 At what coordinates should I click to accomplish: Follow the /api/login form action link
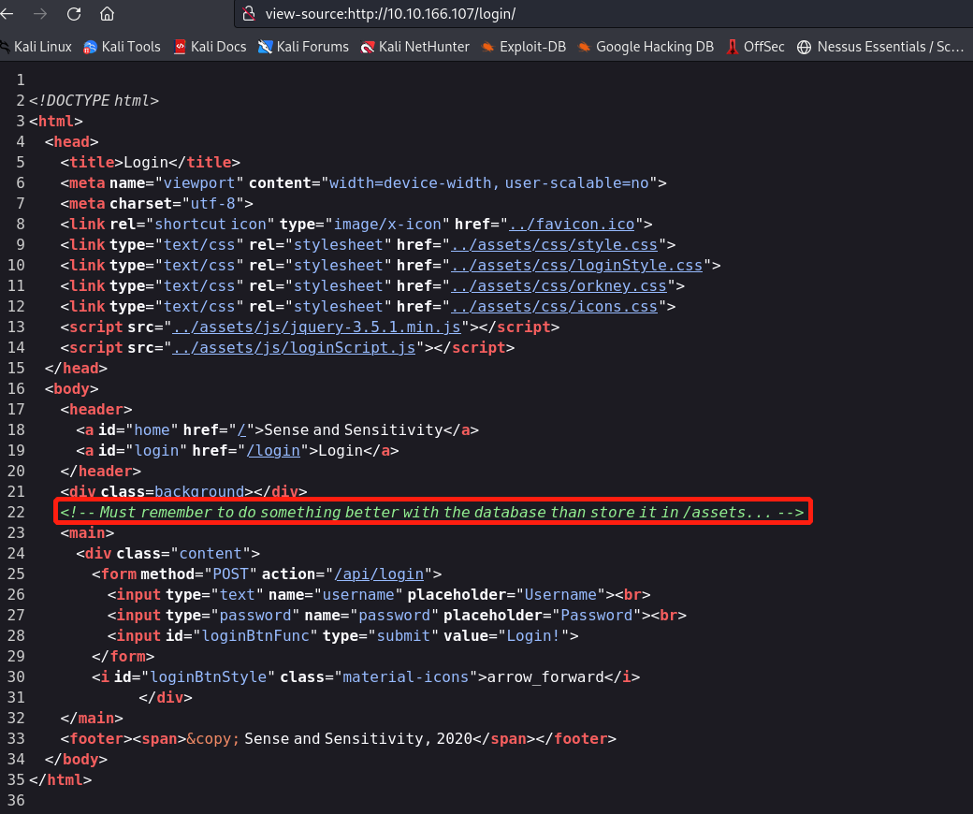tap(379, 574)
